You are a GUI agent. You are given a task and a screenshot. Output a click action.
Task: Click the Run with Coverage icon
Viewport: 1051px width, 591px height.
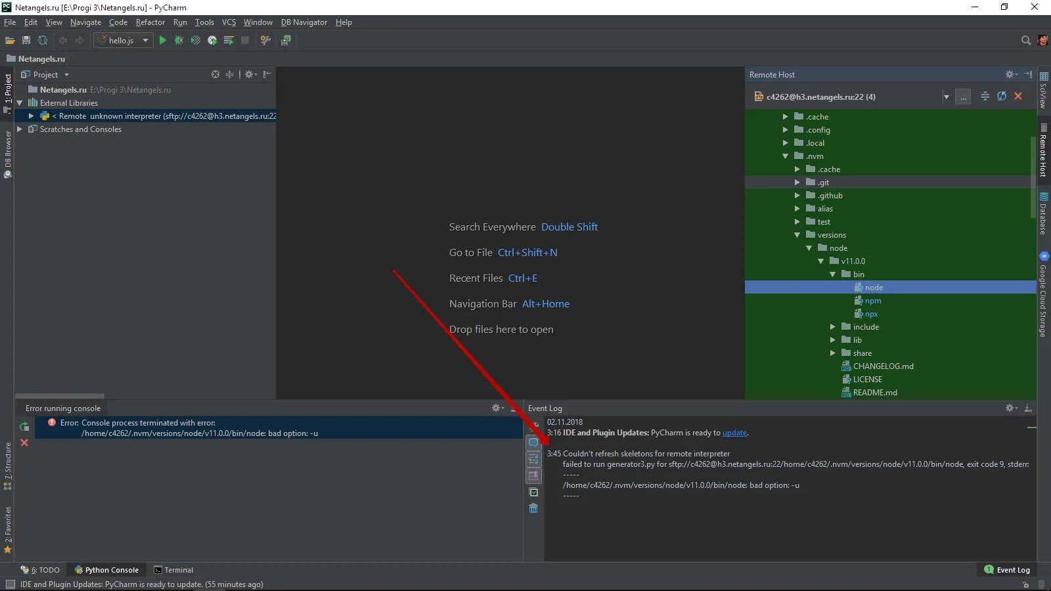tap(196, 40)
